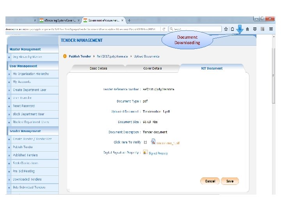Click the vertical page scrollbar
Screen dimensions: 281x211
(274, 75)
